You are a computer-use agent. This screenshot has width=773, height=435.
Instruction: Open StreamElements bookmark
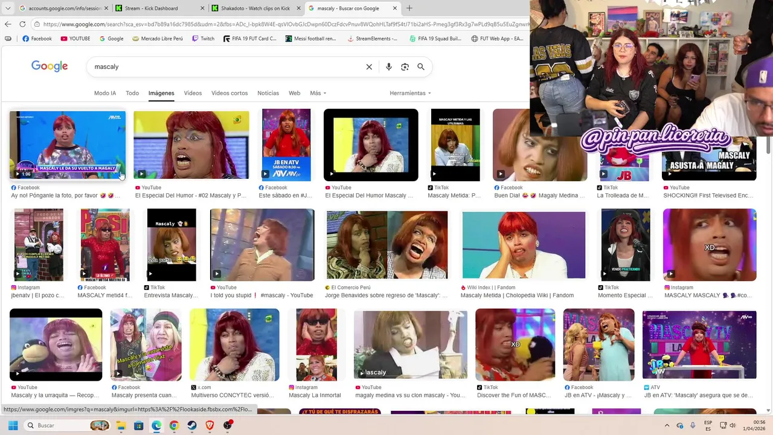(372, 39)
